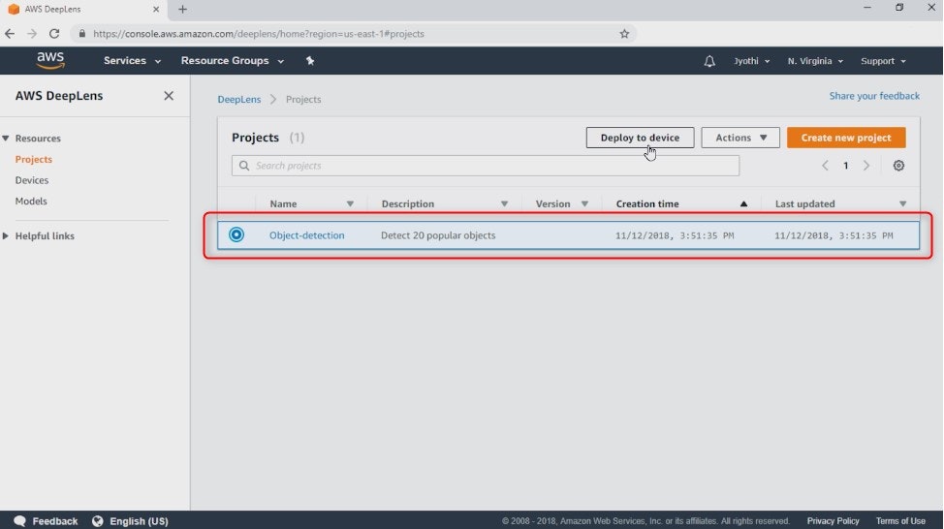This screenshot has height=529, width=944.
Task: Click the Deploy to device button
Action: tap(640, 138)
